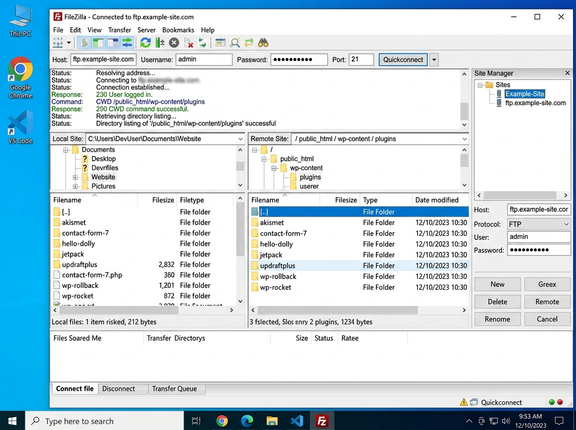Viewport: 576px width, 430px height.
Task: Click the yellow warning icon in status bar
Action: coord(464,402)
